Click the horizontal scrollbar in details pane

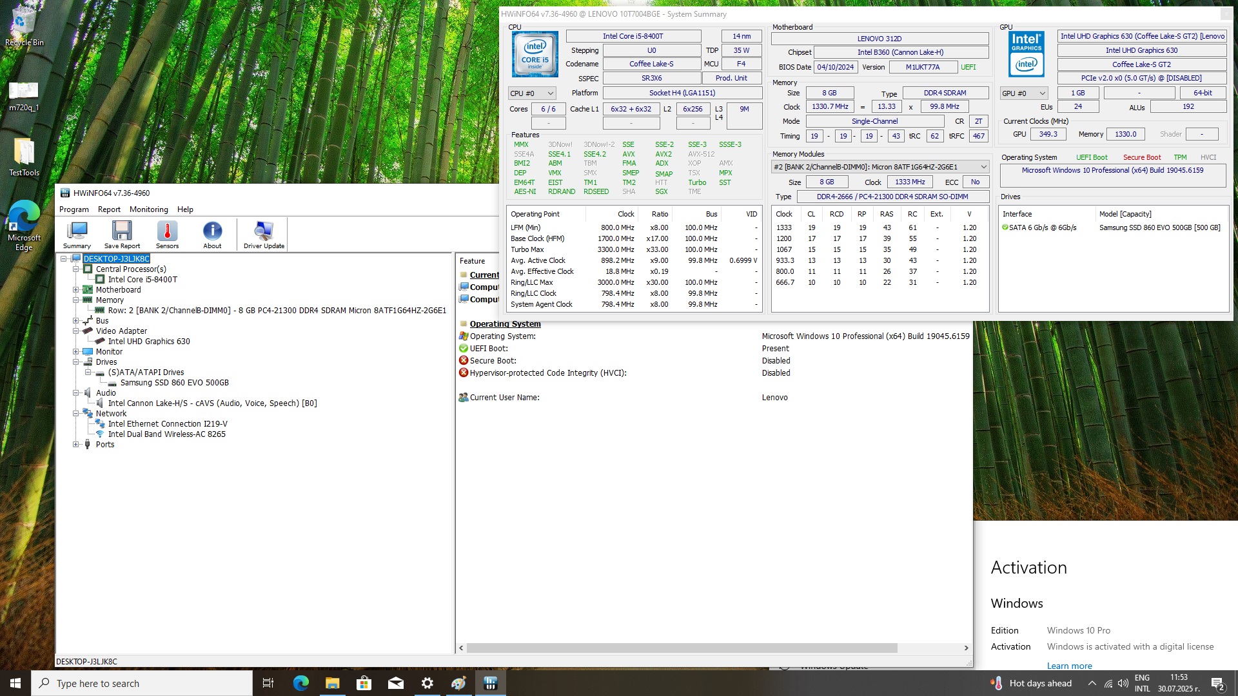point(682,648)
